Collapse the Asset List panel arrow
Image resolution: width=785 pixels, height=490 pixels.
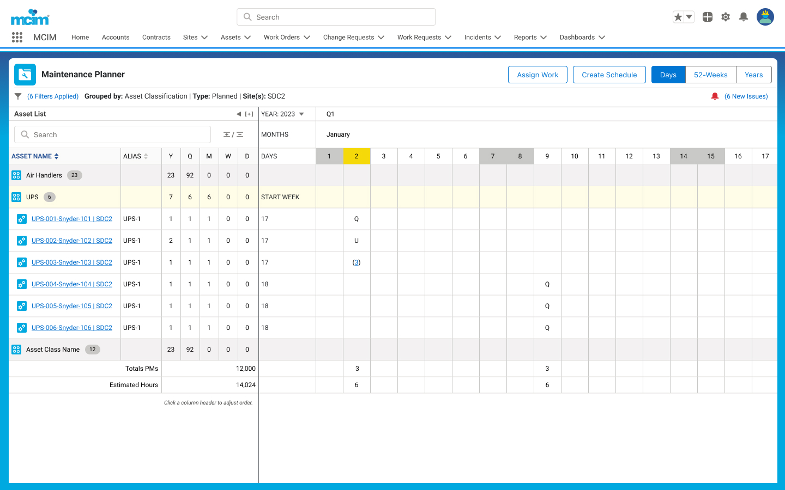point(238,114)
